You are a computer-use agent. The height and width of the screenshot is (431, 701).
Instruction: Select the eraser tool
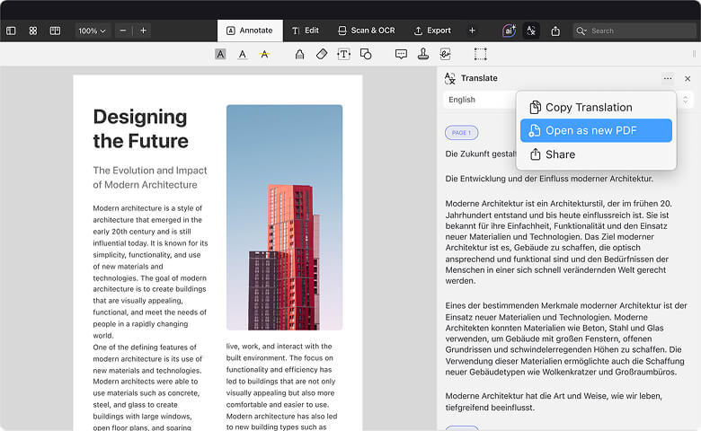(322, 54)
